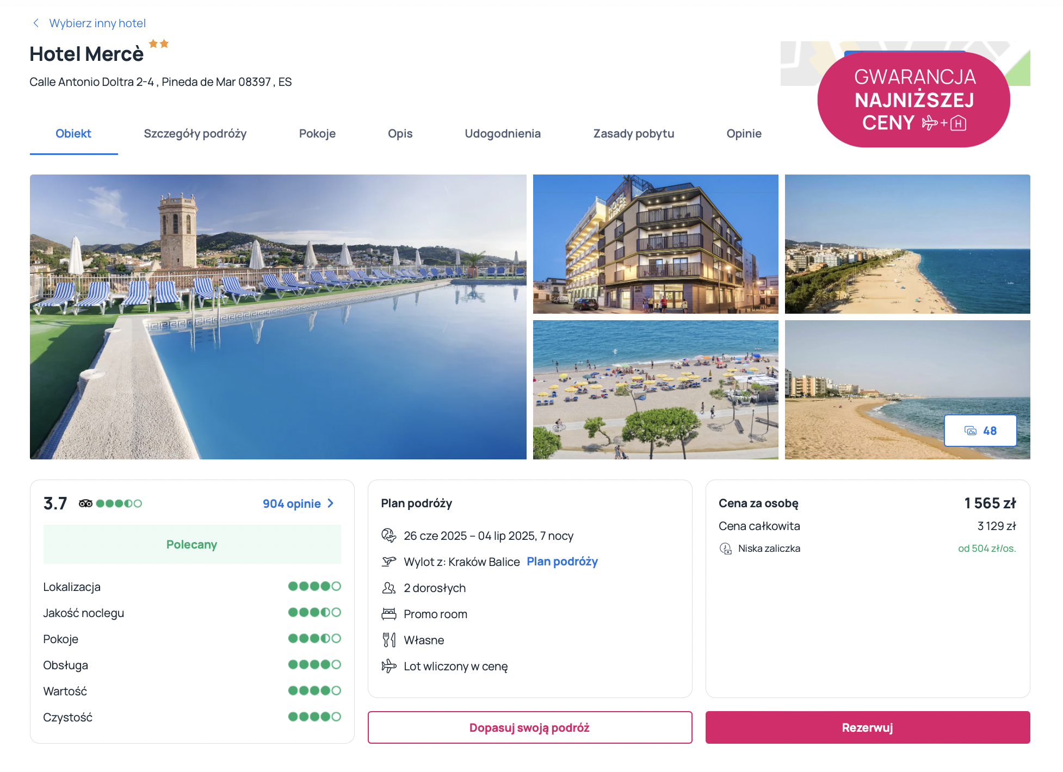Click the Tripadvisor owl logo icon
Screen dimensions: 1063x772
coord(85,503)
